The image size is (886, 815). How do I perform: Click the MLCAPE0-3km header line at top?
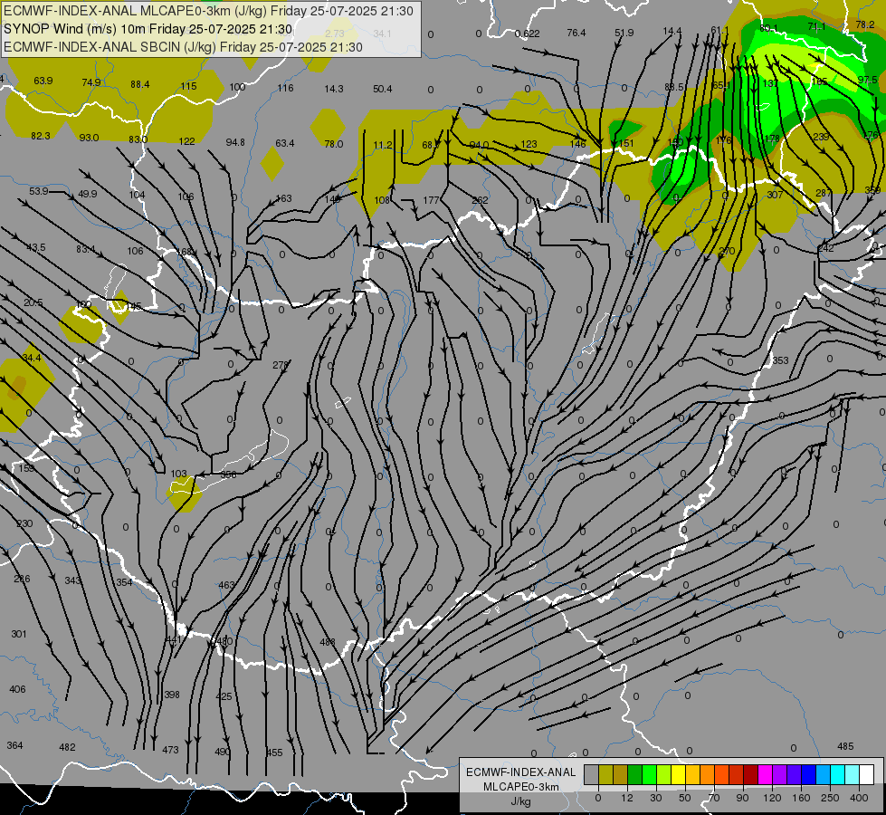pos(208,11)
